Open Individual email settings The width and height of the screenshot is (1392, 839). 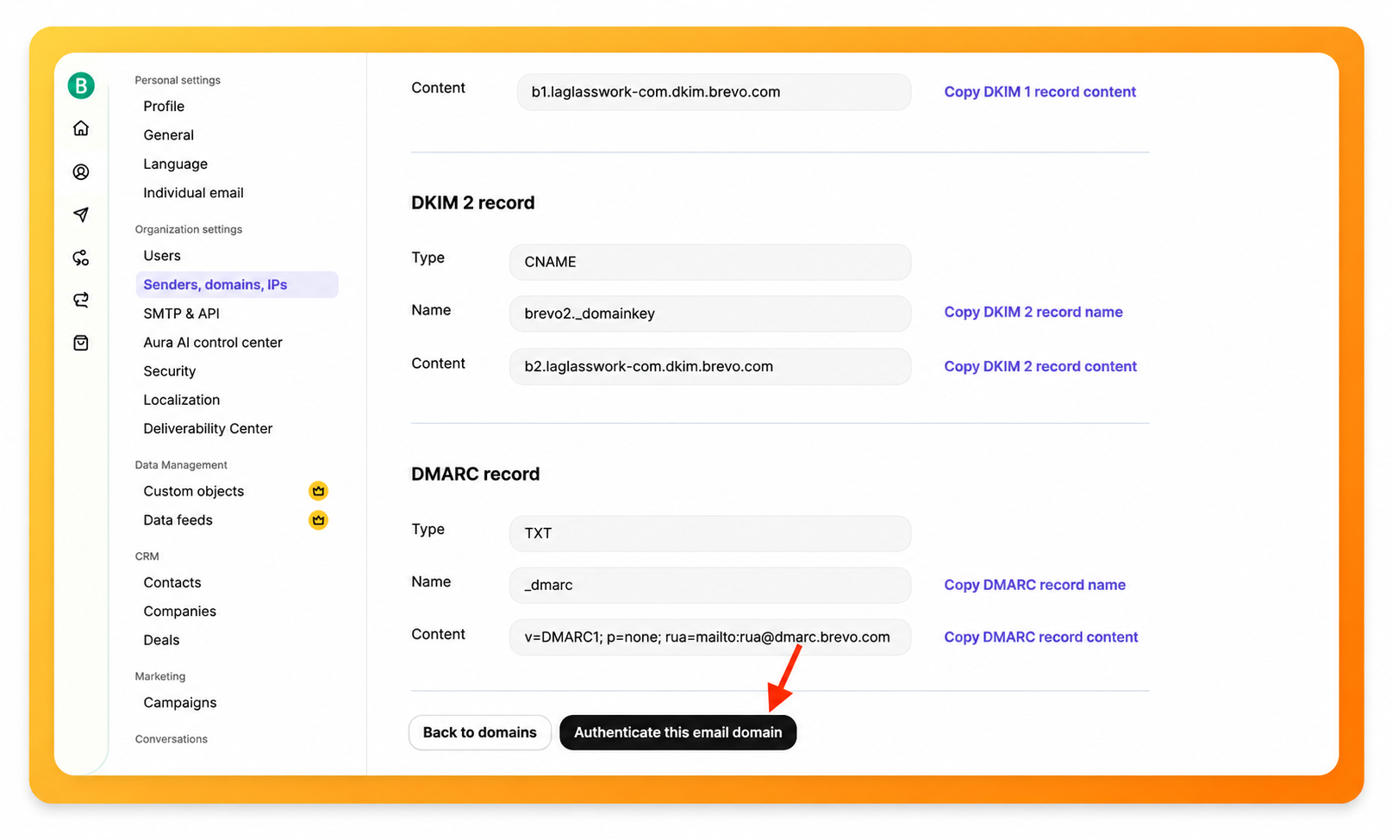(194, 193)
